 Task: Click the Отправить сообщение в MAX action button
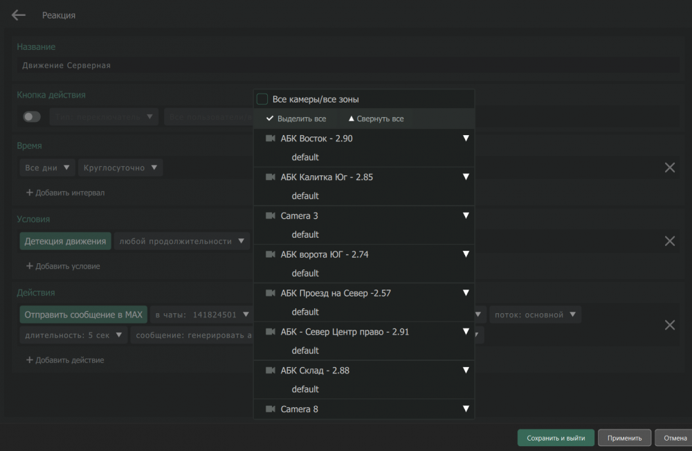coord(84,315)
